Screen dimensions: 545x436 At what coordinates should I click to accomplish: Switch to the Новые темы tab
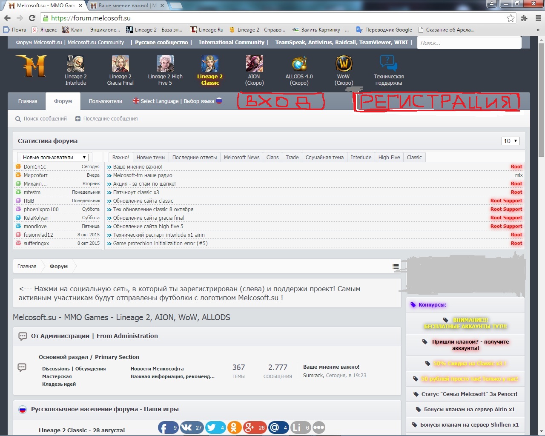pyautogui.click(x=151, y=157)
